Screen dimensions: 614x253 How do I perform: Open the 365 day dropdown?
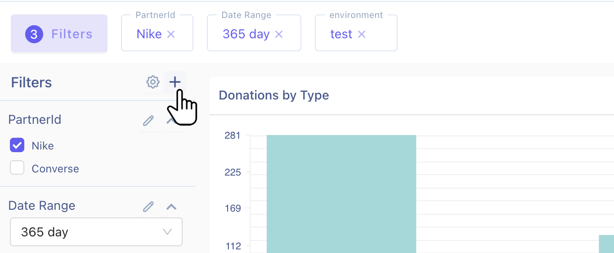click(96, 232)
